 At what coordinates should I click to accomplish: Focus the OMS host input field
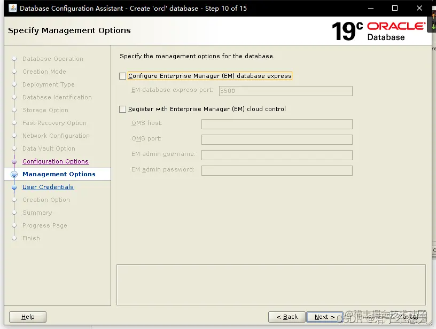click(x=277, y=124)
